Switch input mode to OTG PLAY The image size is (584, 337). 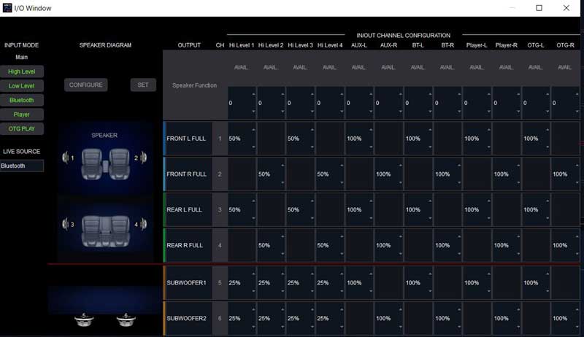click(21, 129)
